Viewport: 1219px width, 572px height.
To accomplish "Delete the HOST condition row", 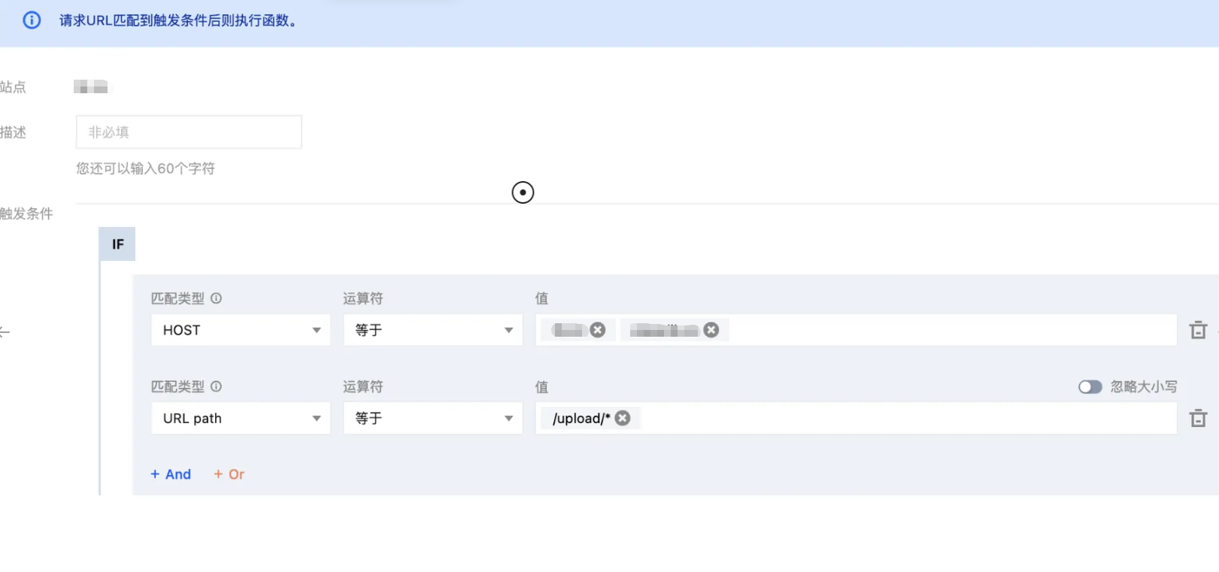I will 1198,330.
